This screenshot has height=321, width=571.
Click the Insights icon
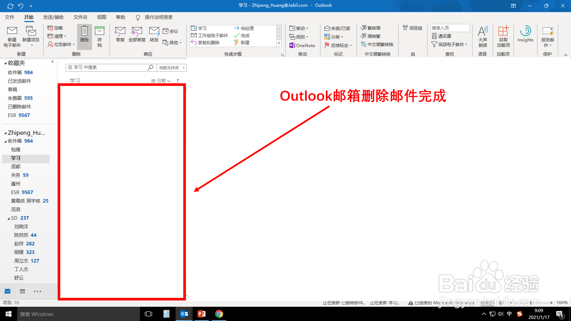point(525,34)
